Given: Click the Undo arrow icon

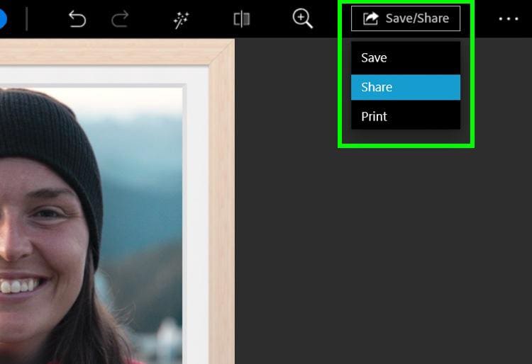Looking at the screenshot, I should [x=77, y=18].
